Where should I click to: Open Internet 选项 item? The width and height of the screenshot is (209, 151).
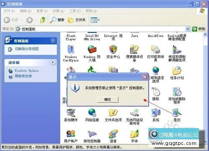point(113,37)
